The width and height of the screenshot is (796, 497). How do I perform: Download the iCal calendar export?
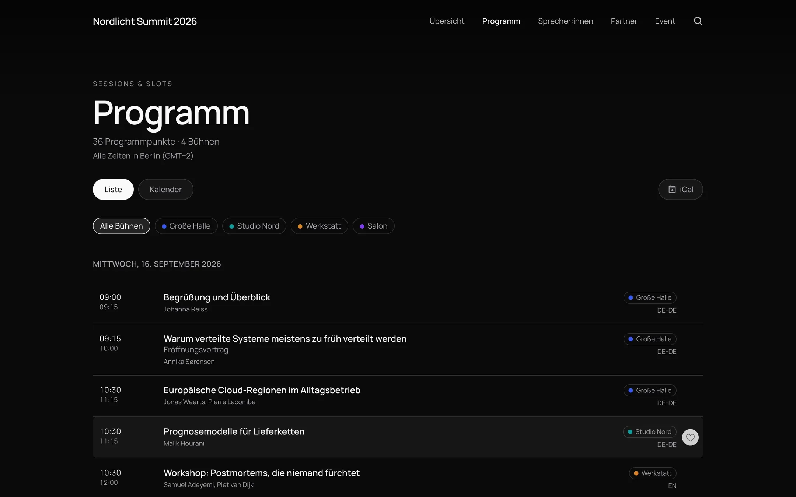click(x=681, y=189)
